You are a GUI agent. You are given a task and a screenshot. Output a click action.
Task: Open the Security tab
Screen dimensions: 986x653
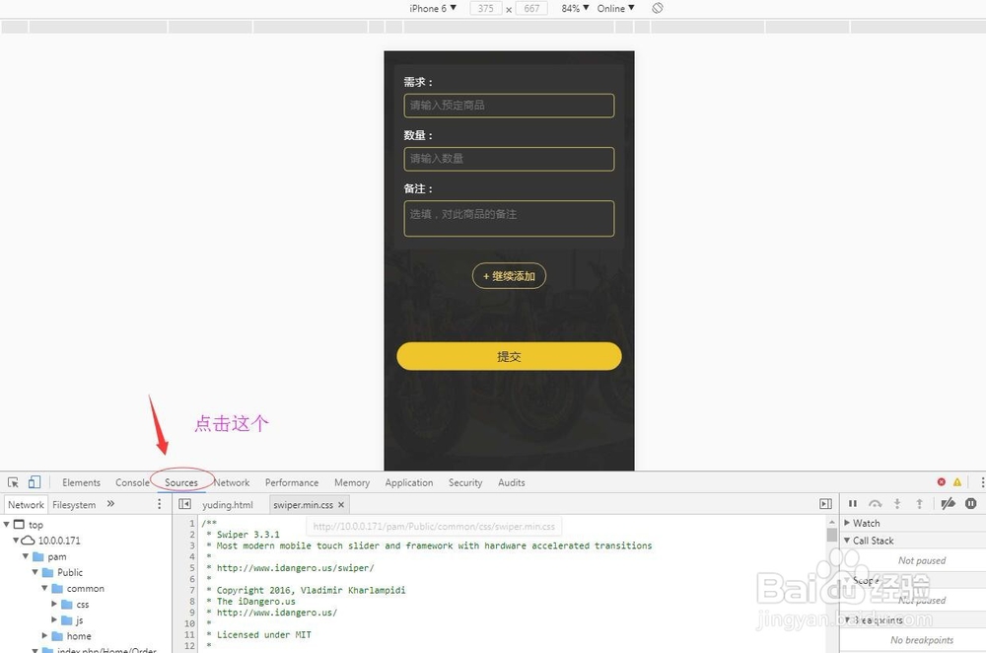(465, 482)
